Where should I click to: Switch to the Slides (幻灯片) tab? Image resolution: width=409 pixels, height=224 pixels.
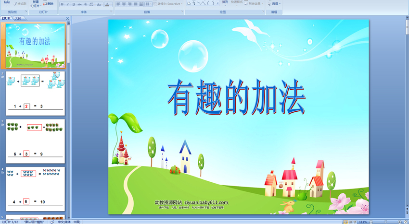click(6, 19)
